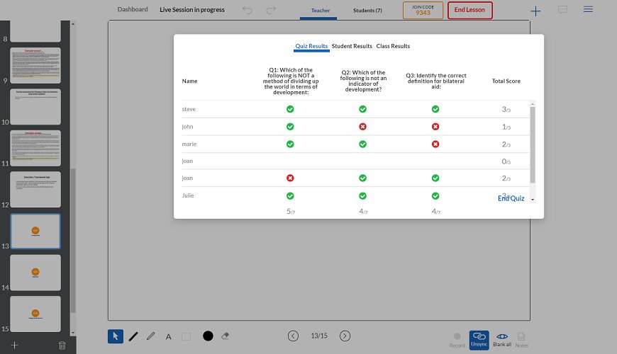This screenshot has height=354, width=617.
Task: Select the line drawing tool
Action: 133,336
